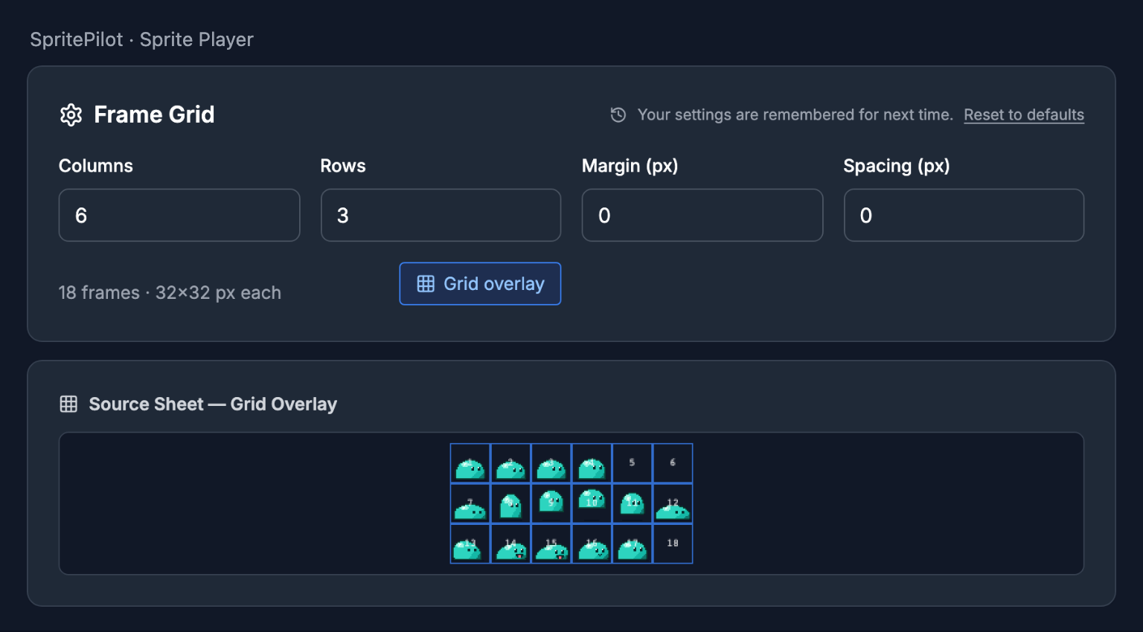The image size is (1143, 632).
Task: Select tall slime frame 8
Action: click(x=510, y=503)
